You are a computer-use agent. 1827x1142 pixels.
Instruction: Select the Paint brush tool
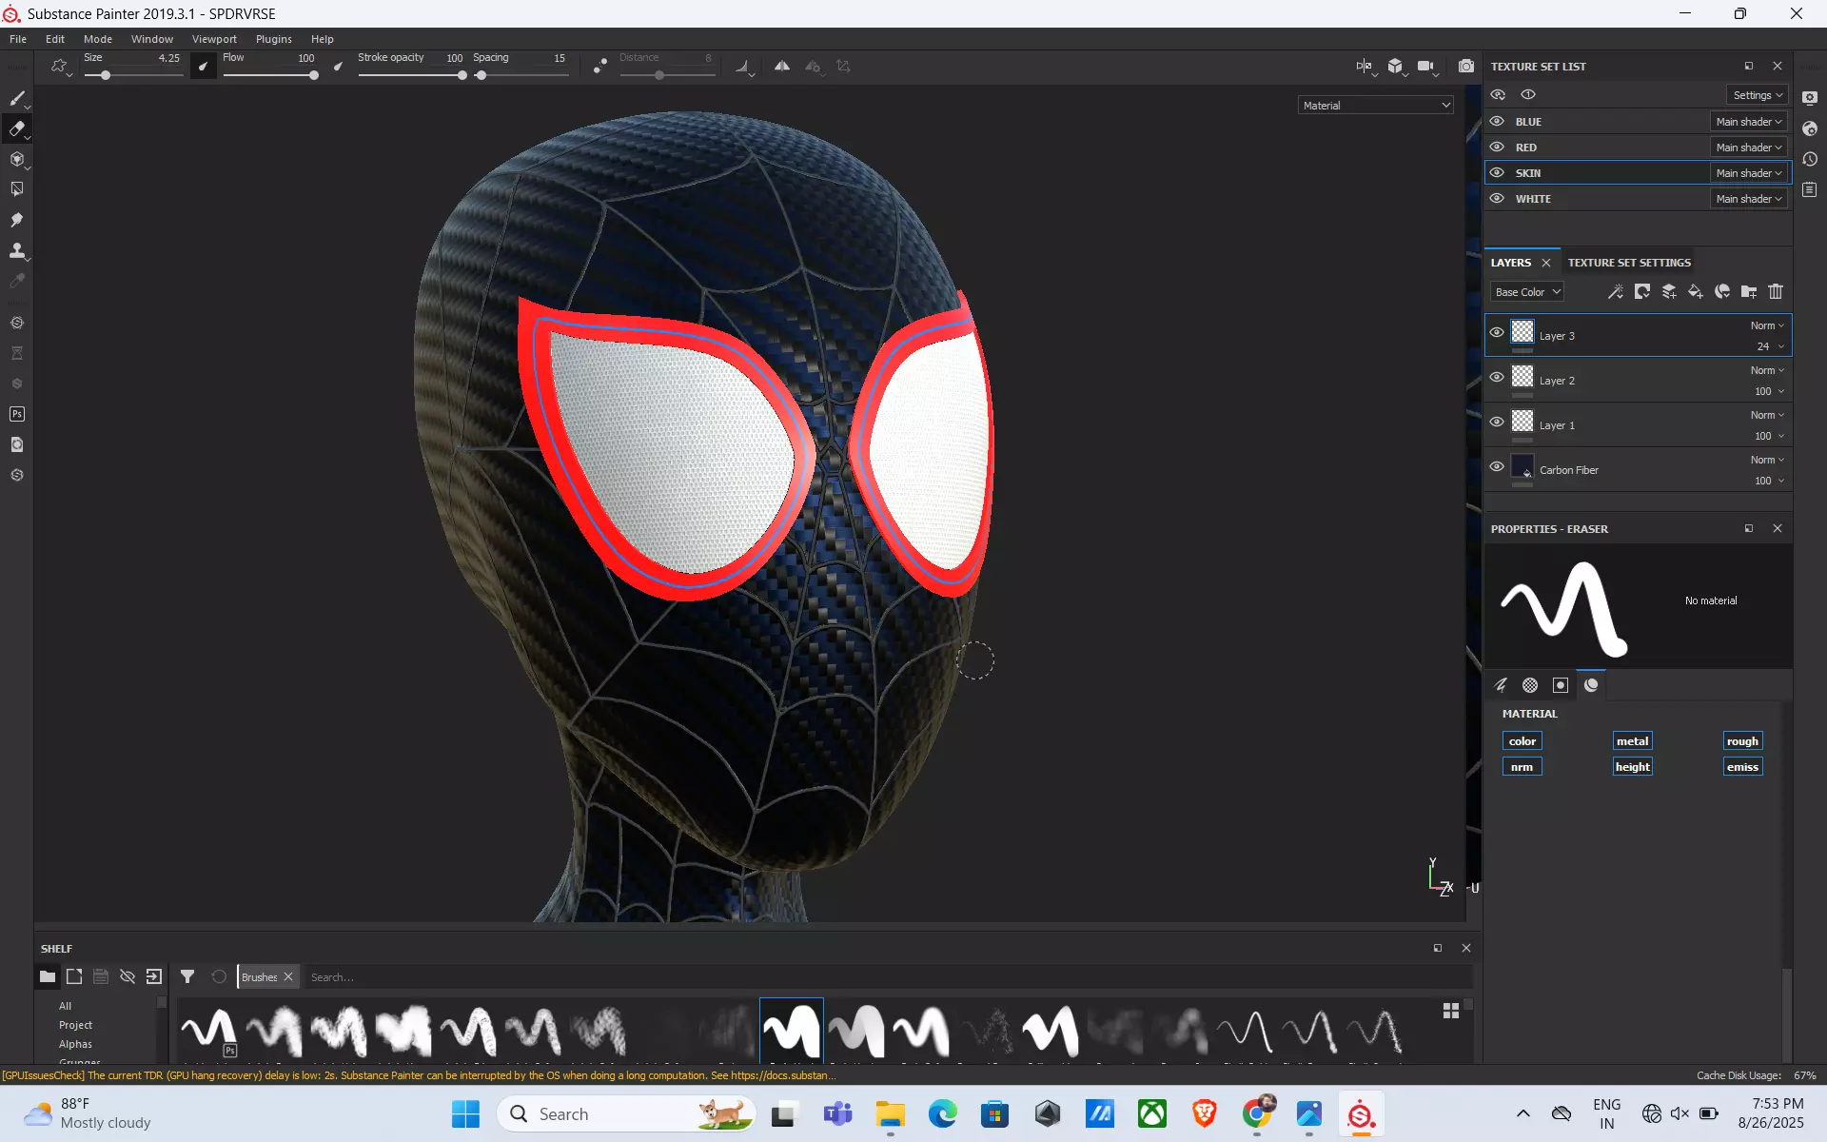pos(17,98)
